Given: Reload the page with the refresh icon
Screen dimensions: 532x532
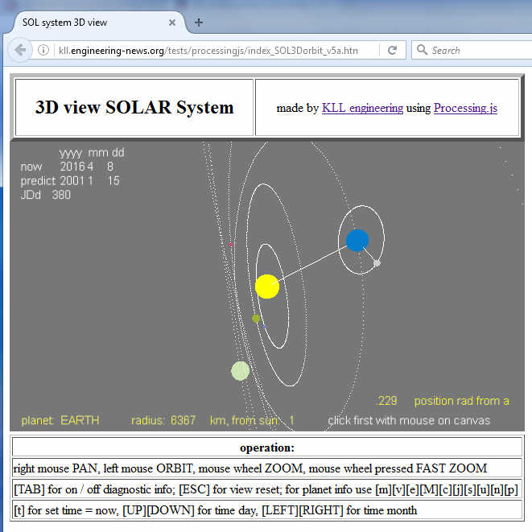Looking at the screenshot, I should click(x=392, y=50).
